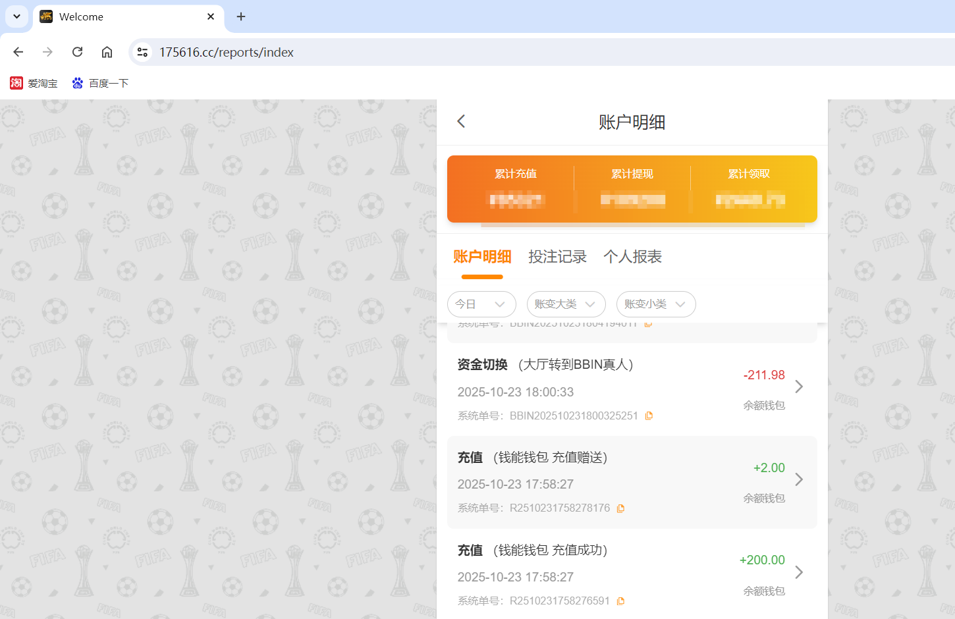This screenshot has width=955, height=619.
Task: Select the 个人报表 tab
Action: click(632, 257)
